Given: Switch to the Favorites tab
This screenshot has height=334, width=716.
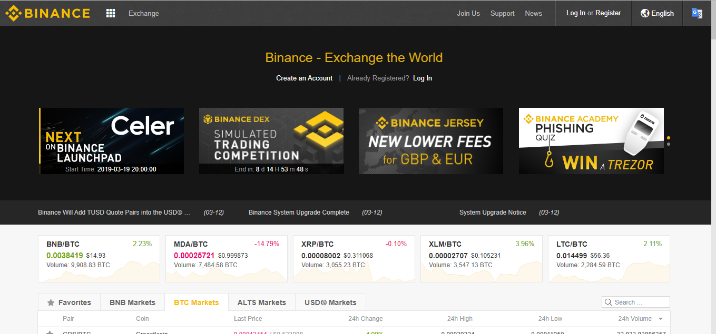Looking at the screenshot, I should [x=69, y=302].
